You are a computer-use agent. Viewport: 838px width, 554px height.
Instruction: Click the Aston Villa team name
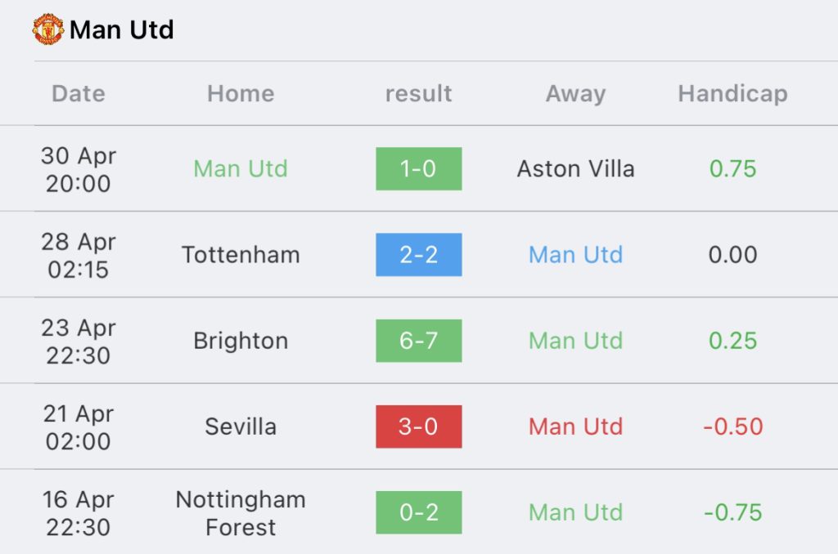575,168
